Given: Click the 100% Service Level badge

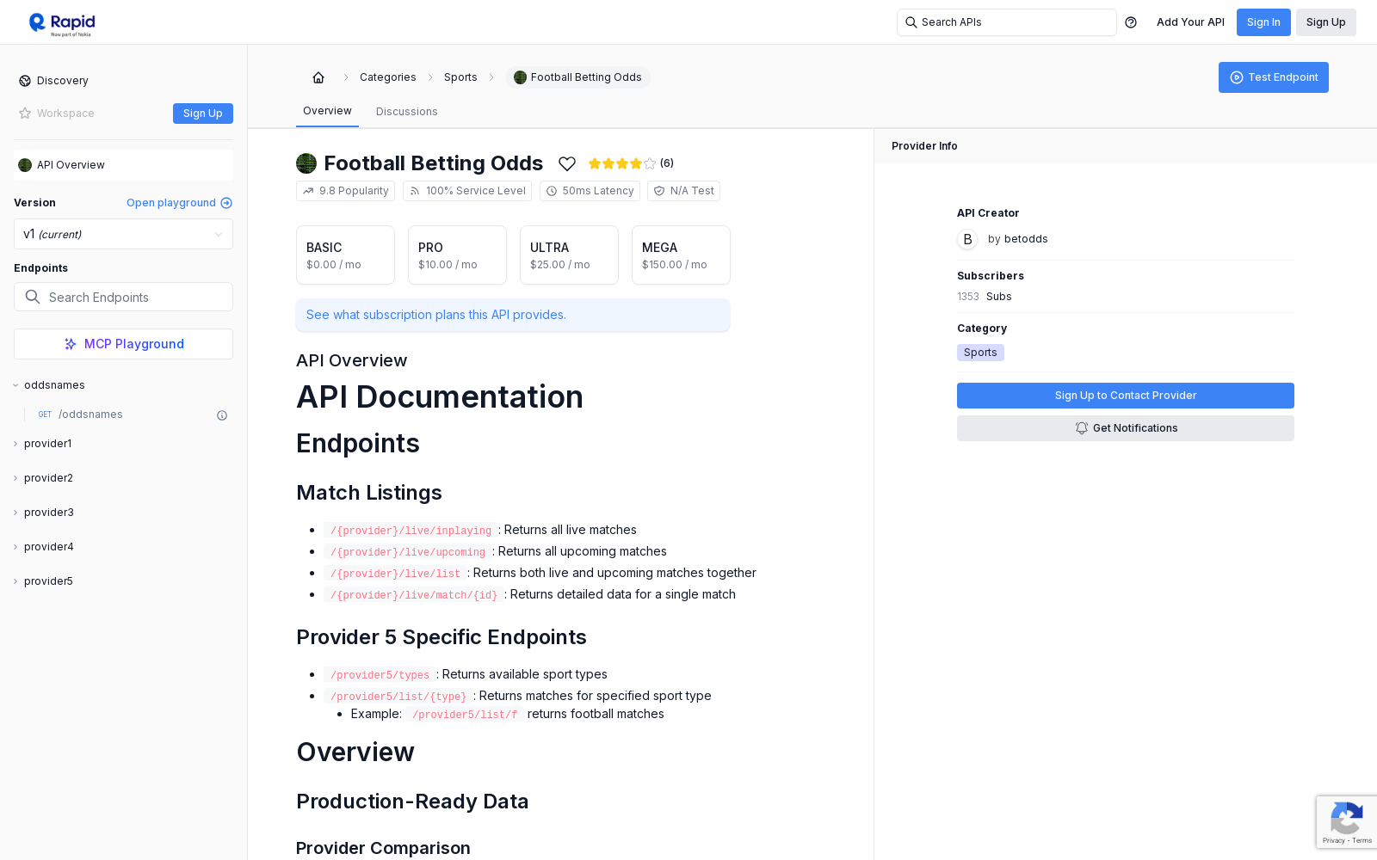Looking at the screenshot, I should (467, 191).
